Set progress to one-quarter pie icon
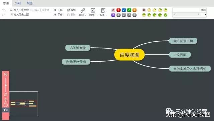214x121 pixels. (x=160, y=10)
